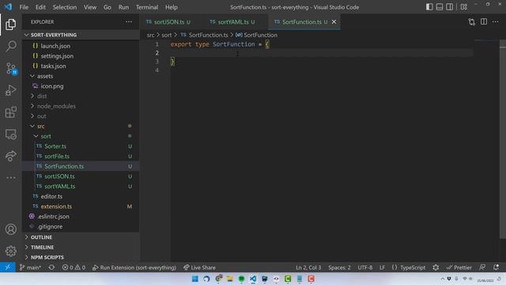Open the Extensions view
This screenshot has height=285, width=506.
click(x=10, y=112)
